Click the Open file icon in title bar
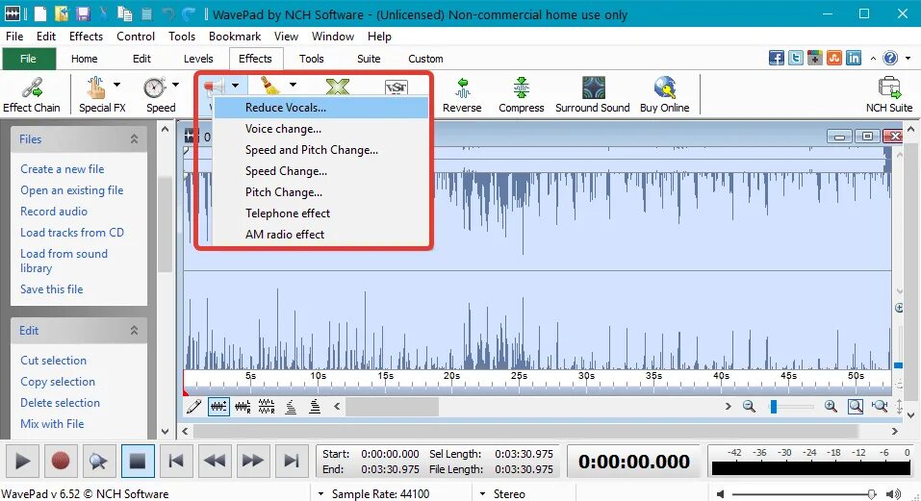 (x=62, y=13)
